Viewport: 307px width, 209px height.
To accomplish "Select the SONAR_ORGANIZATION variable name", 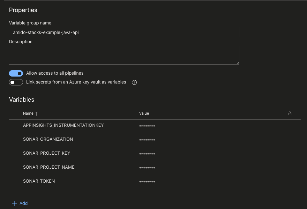I will coord(48,139).
